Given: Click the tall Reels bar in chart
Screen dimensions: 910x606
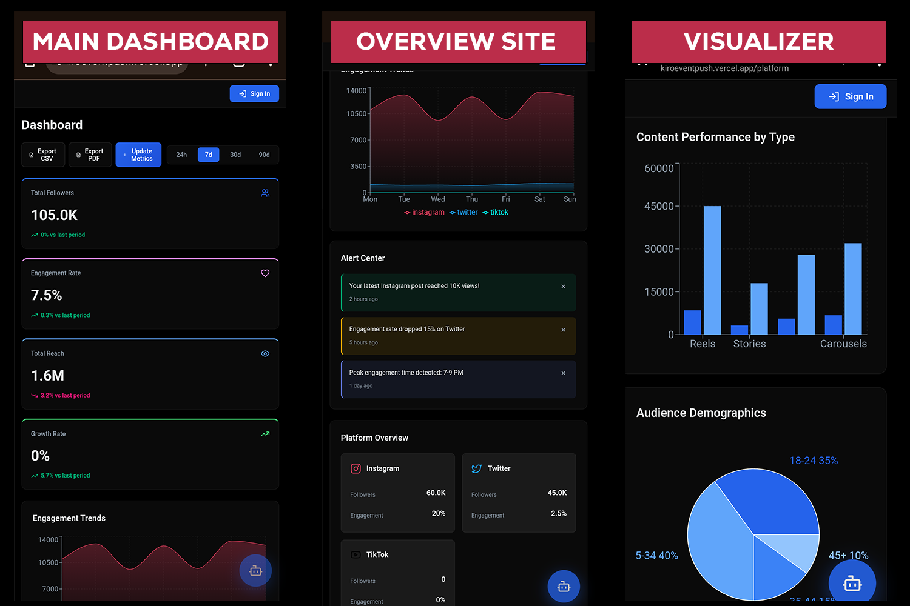Looking at the screenshot, I should tap(712, 270).
